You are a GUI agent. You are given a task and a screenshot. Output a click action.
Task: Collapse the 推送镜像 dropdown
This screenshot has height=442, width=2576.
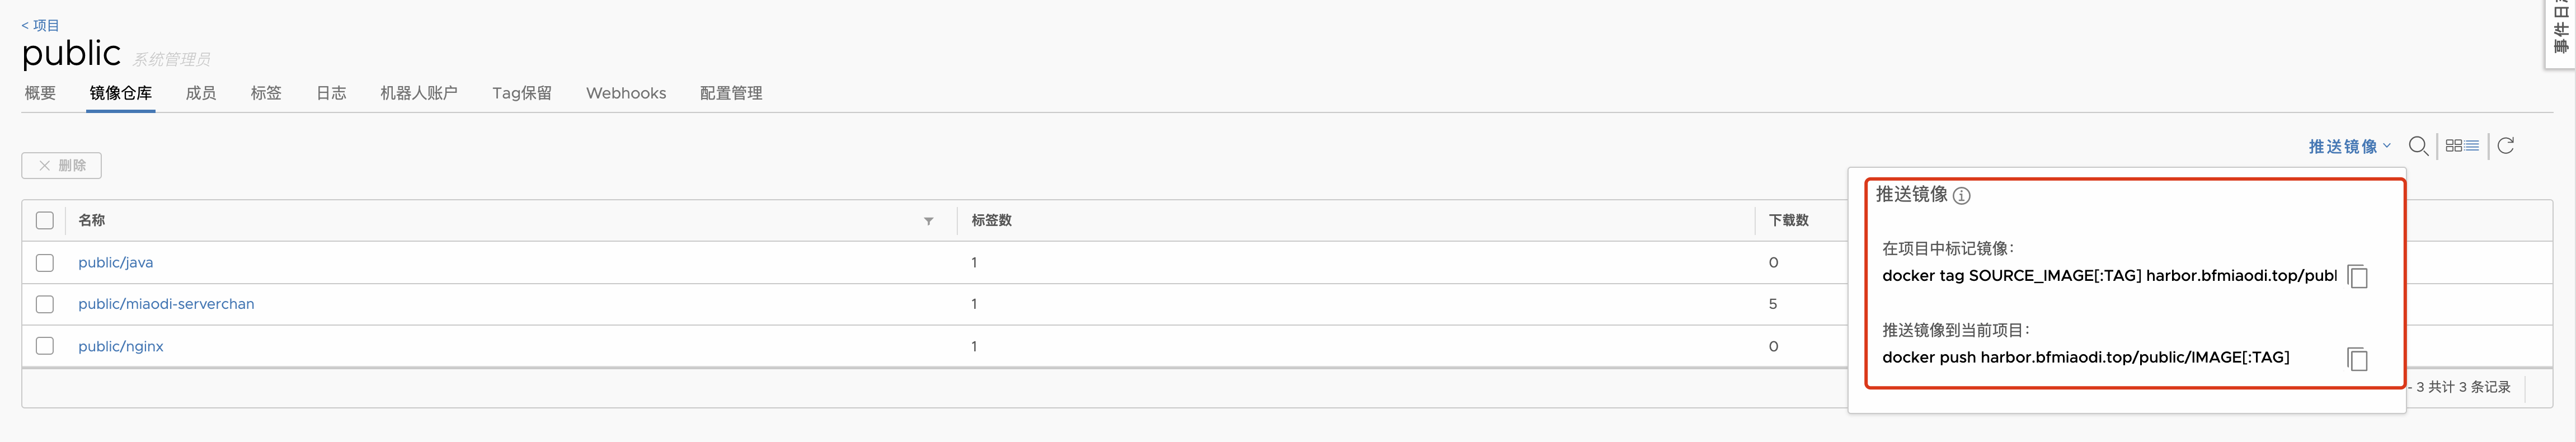click(x=2349, y=146)
